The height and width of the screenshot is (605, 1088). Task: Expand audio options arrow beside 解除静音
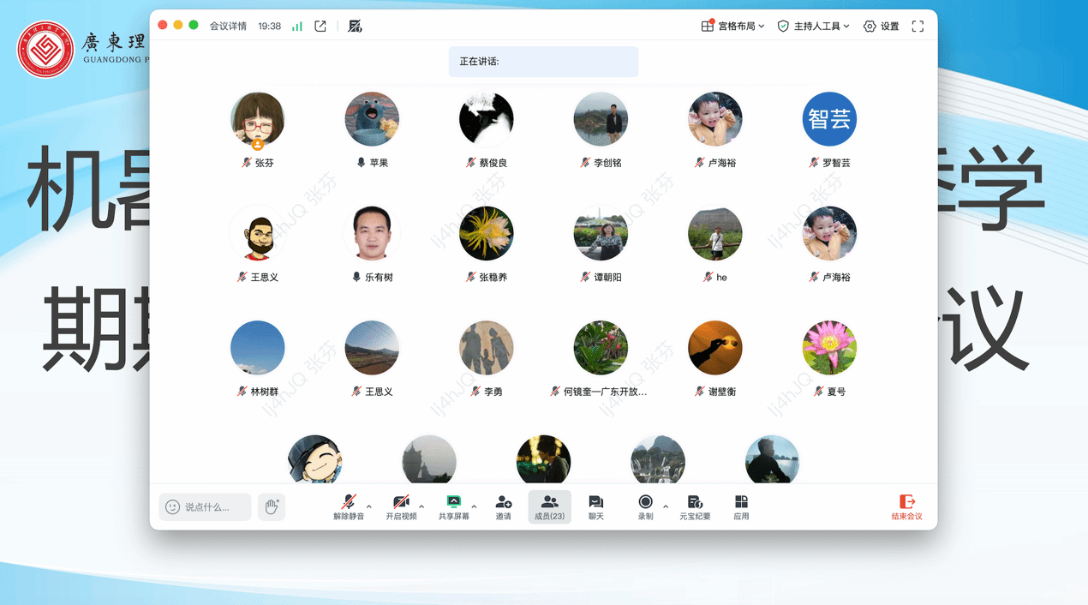[x=369, y=506]
